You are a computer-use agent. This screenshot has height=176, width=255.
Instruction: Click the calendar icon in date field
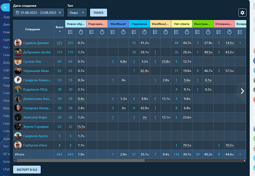17,13
